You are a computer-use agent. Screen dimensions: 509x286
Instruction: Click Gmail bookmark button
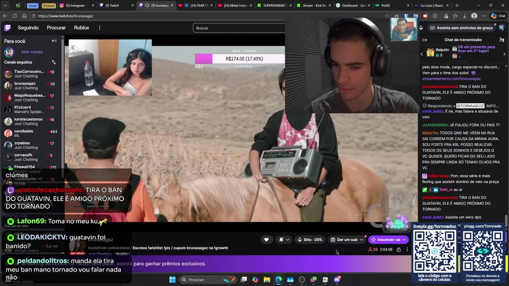pyautogui.click(x=33, y=6)
